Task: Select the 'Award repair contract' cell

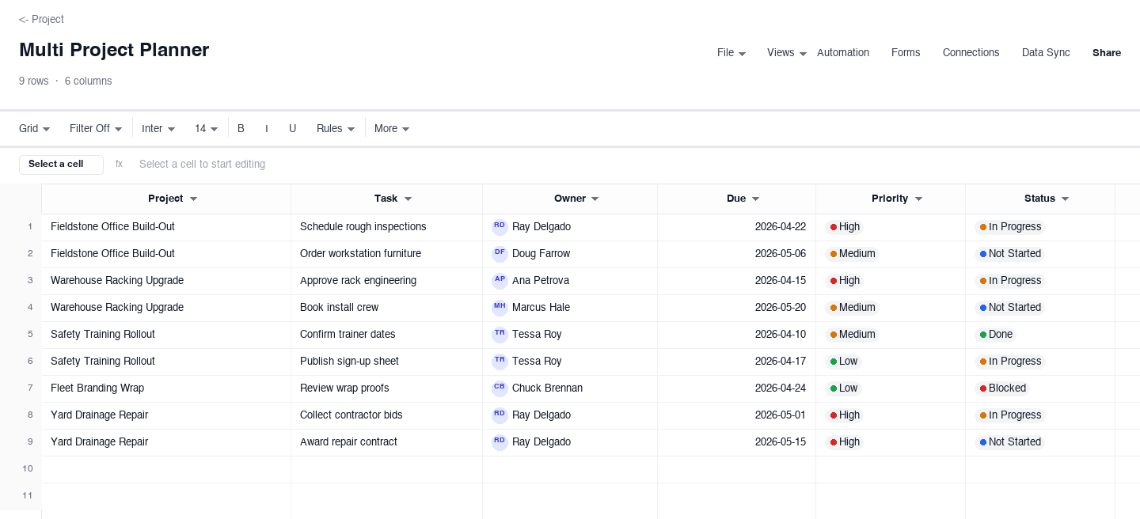Action: click(x=387, y=442)
